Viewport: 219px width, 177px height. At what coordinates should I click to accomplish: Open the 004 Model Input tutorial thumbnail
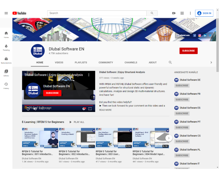(151, 138)
